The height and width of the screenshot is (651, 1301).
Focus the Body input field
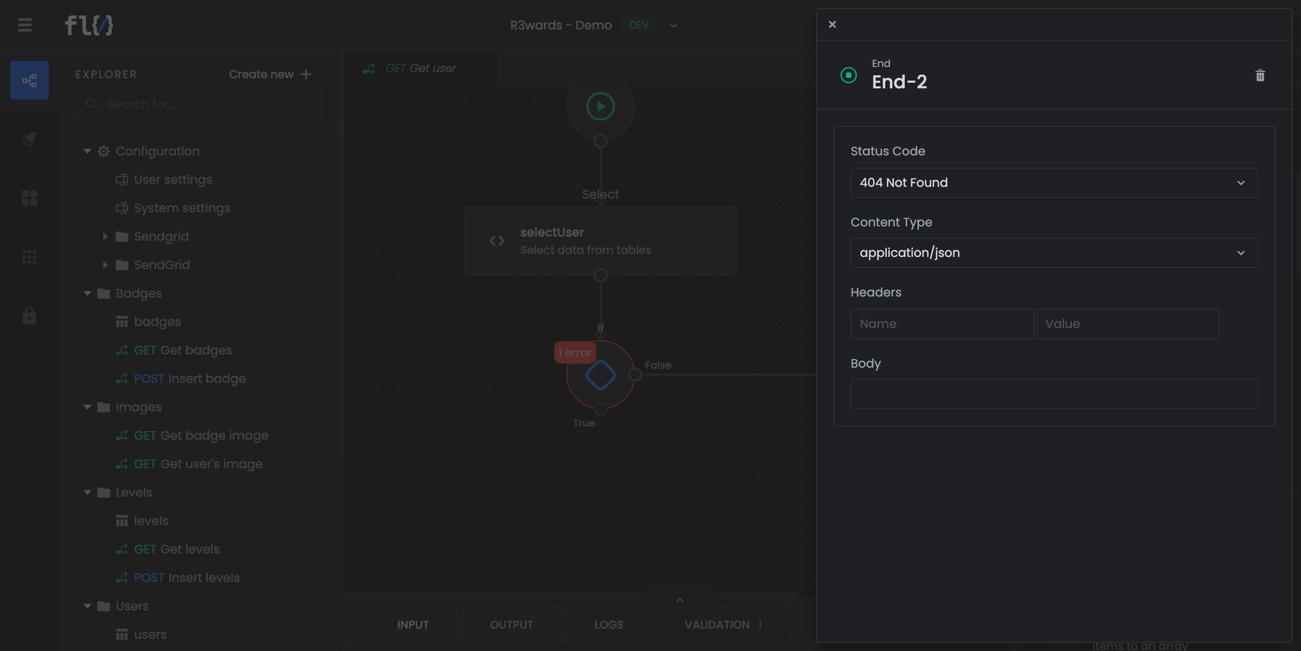(x=1054, y=394)
